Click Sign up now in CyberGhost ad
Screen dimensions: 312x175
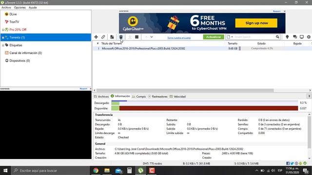pyautogui.click(x=256, y=23)
